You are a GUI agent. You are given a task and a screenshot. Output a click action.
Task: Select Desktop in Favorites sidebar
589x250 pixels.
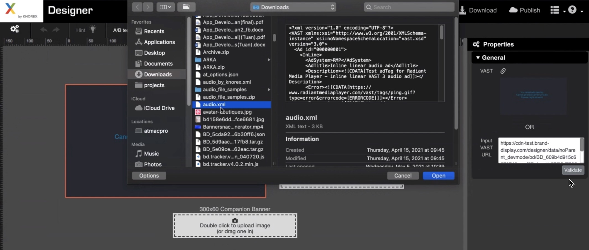pyautogui.click(x=154, y=53)
